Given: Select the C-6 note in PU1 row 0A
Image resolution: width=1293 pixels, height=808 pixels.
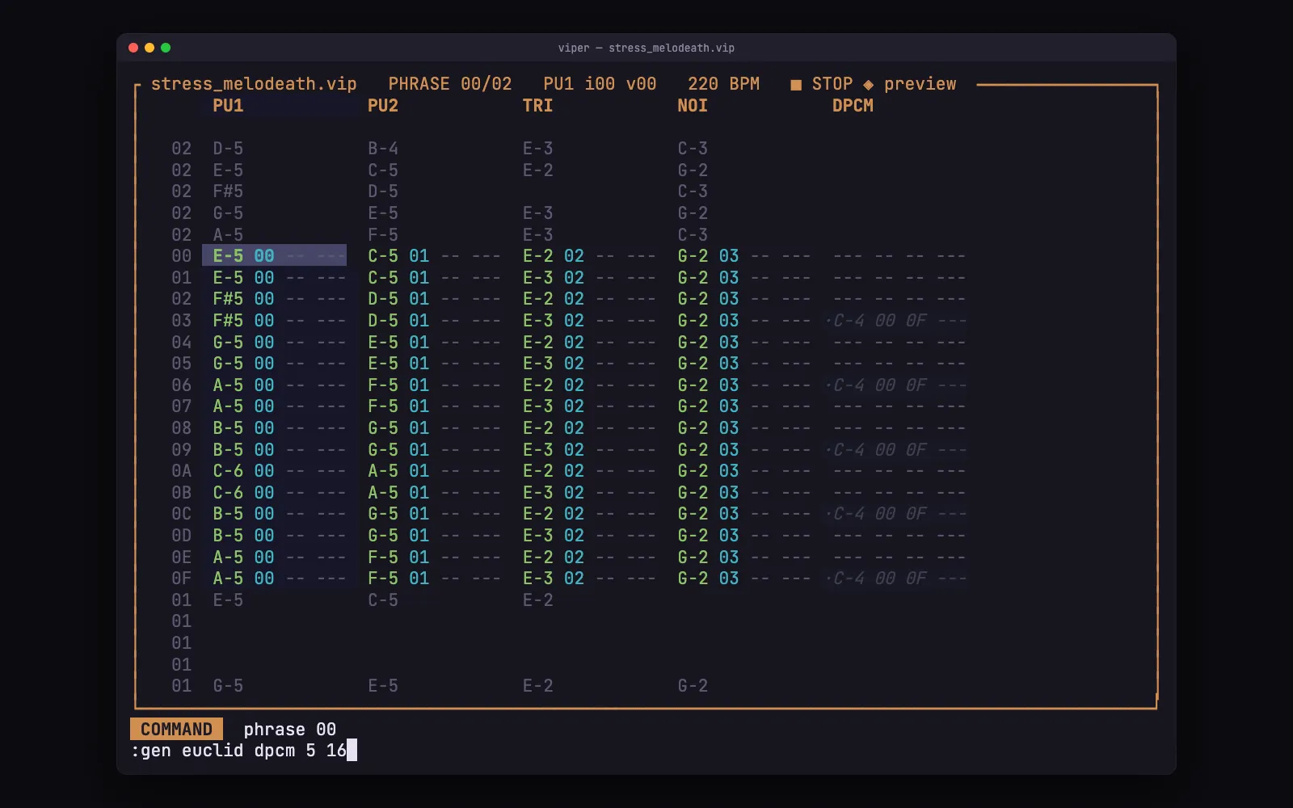Looking at the screenshot, I should coord(228,471).
